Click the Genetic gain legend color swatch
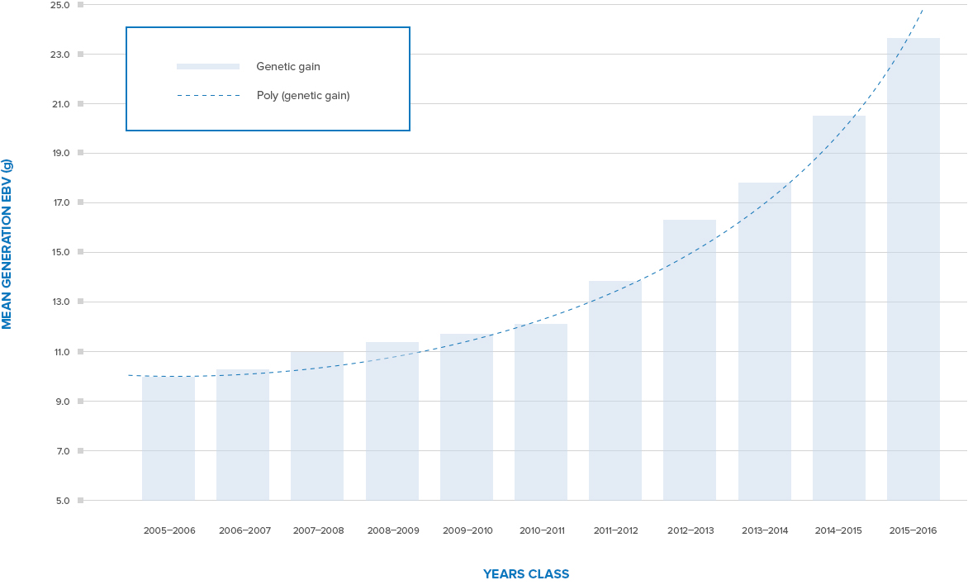Viewport: 968px width, 585px height. [208, 67]
